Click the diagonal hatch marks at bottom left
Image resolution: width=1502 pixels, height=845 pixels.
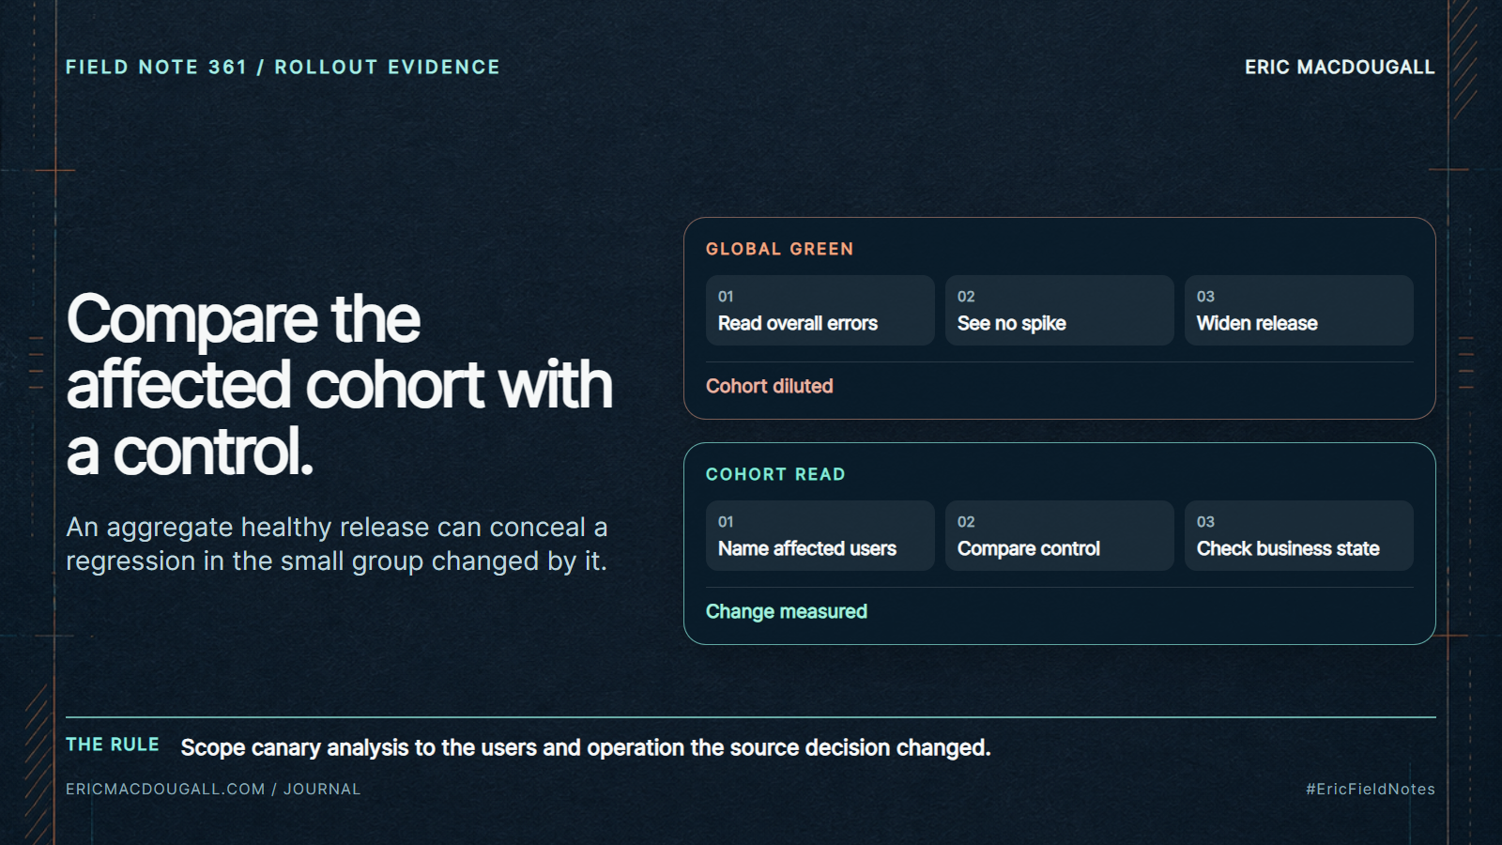(38, 762)
